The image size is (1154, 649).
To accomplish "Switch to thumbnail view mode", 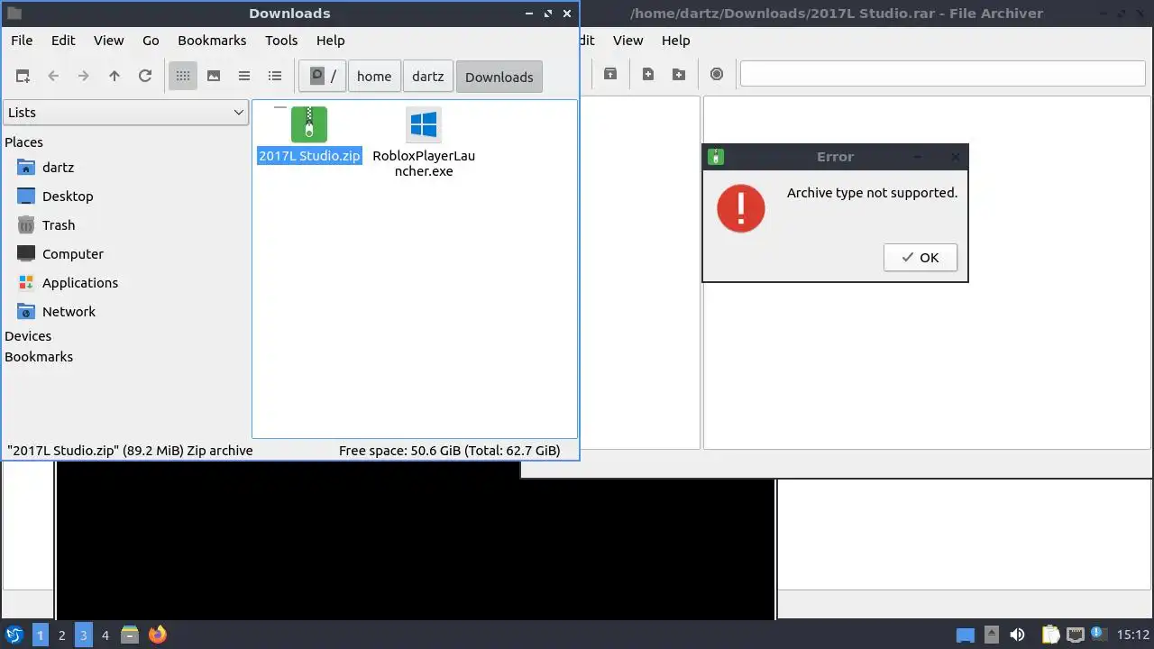I will [x=214, y=77].
